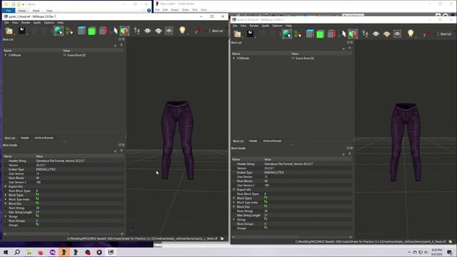Click the Walk footsteps icon in pants_0_fixed window

[365, 34]
